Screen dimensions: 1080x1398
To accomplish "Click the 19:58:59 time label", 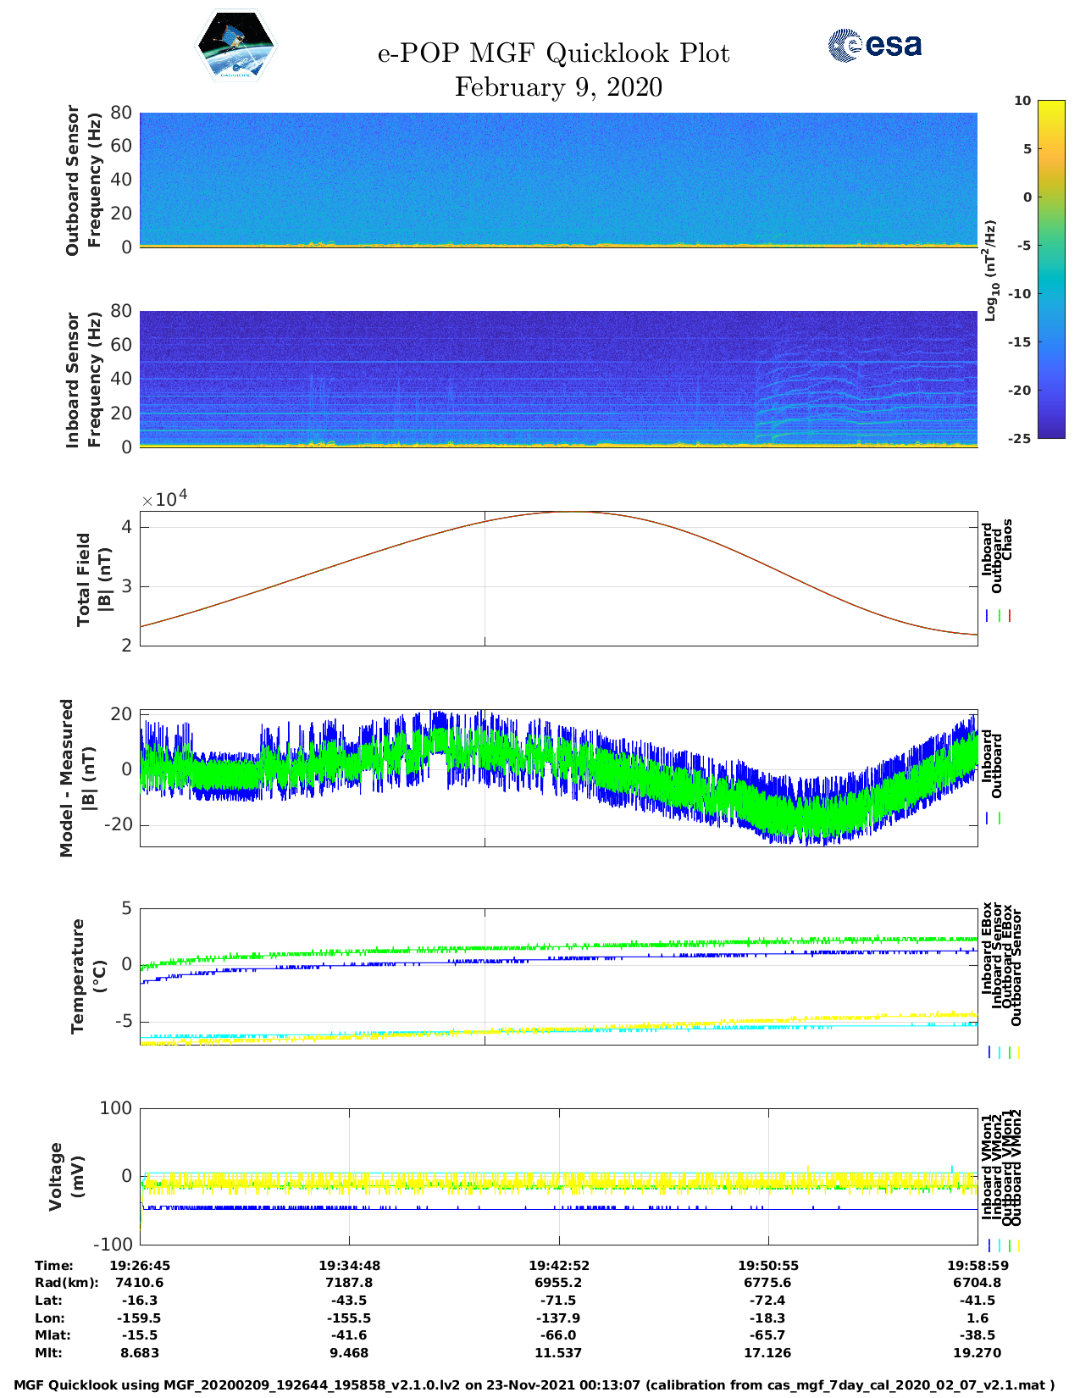I will click(977, 1265).
